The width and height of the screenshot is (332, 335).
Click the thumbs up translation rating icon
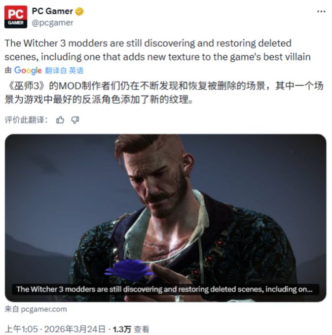point(60,120)
